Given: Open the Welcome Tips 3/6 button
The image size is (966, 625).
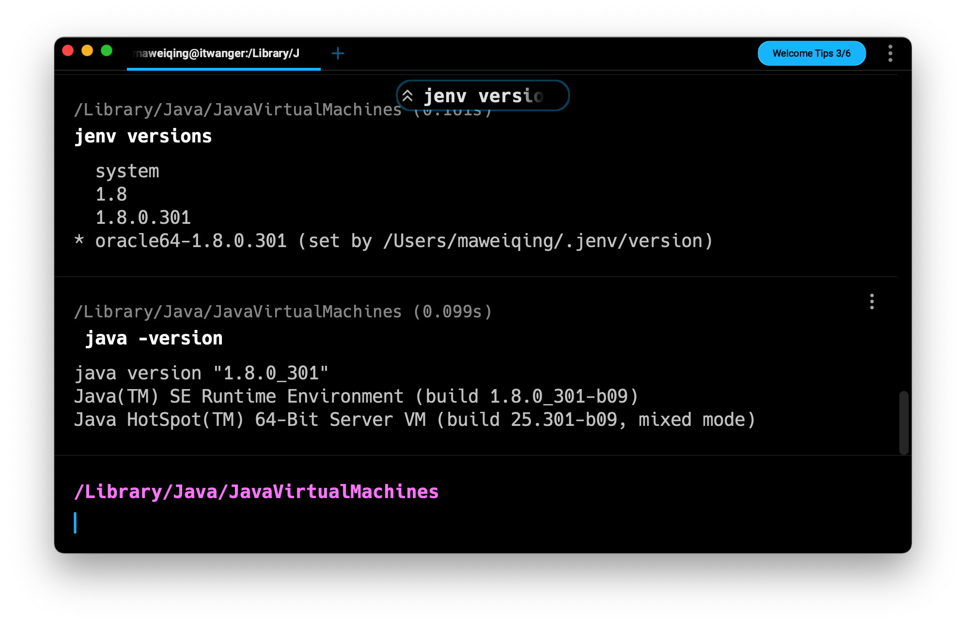Looking at the screenshot, I should [x=811, y=53].
